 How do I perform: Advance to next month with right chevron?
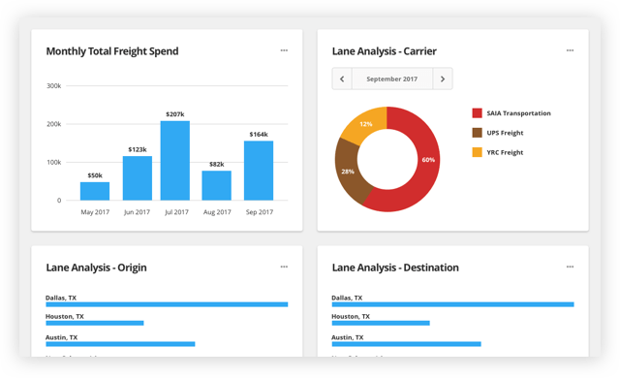(443, 79)
